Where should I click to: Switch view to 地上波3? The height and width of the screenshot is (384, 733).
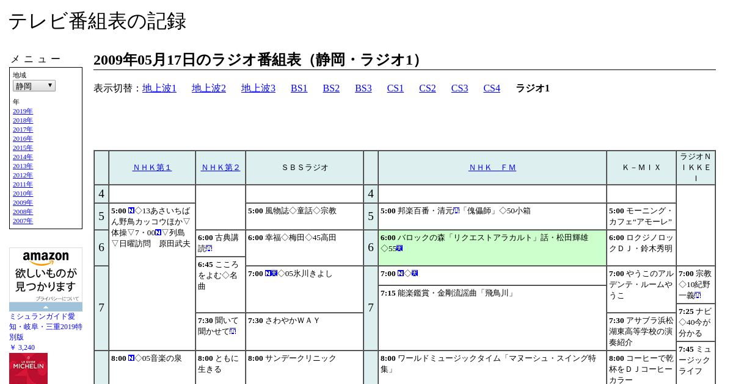(x=258, y=88)
